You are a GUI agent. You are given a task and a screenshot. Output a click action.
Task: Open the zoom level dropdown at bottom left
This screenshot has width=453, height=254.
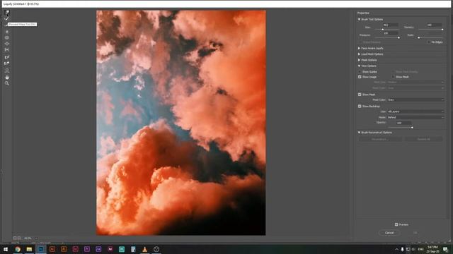coord(36,238)
